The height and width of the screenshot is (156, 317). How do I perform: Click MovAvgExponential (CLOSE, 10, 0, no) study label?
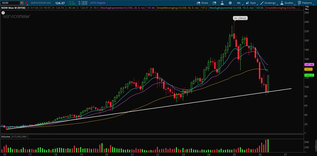point(232,8)
